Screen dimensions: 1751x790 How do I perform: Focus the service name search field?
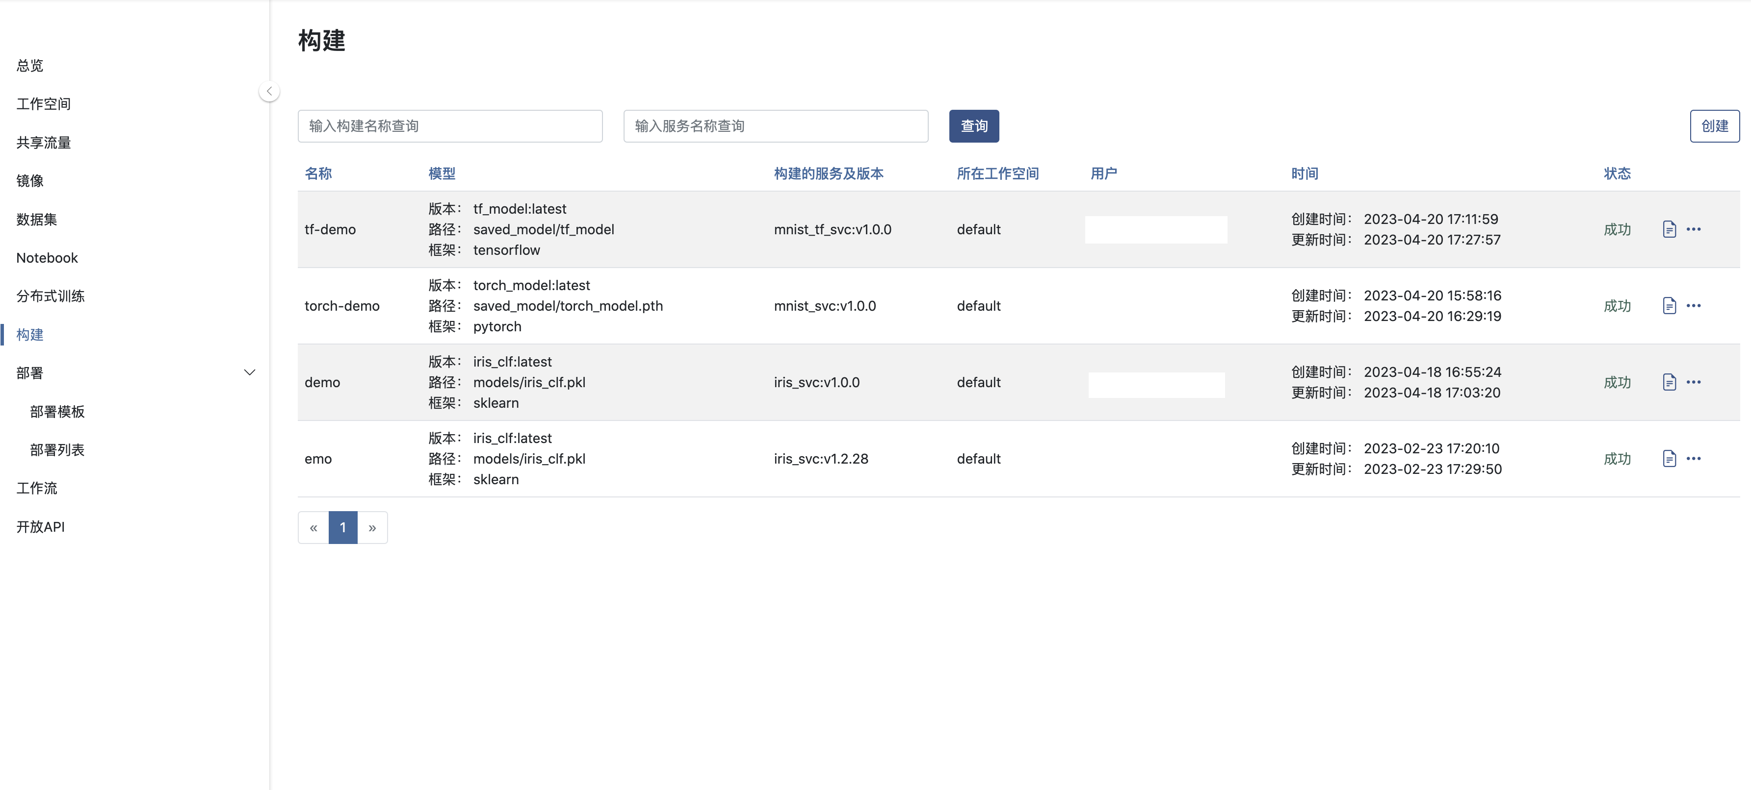(x=775, y=125)
